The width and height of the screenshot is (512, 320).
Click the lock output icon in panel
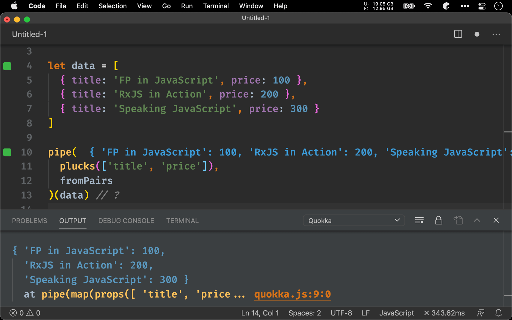pos(438,221)
